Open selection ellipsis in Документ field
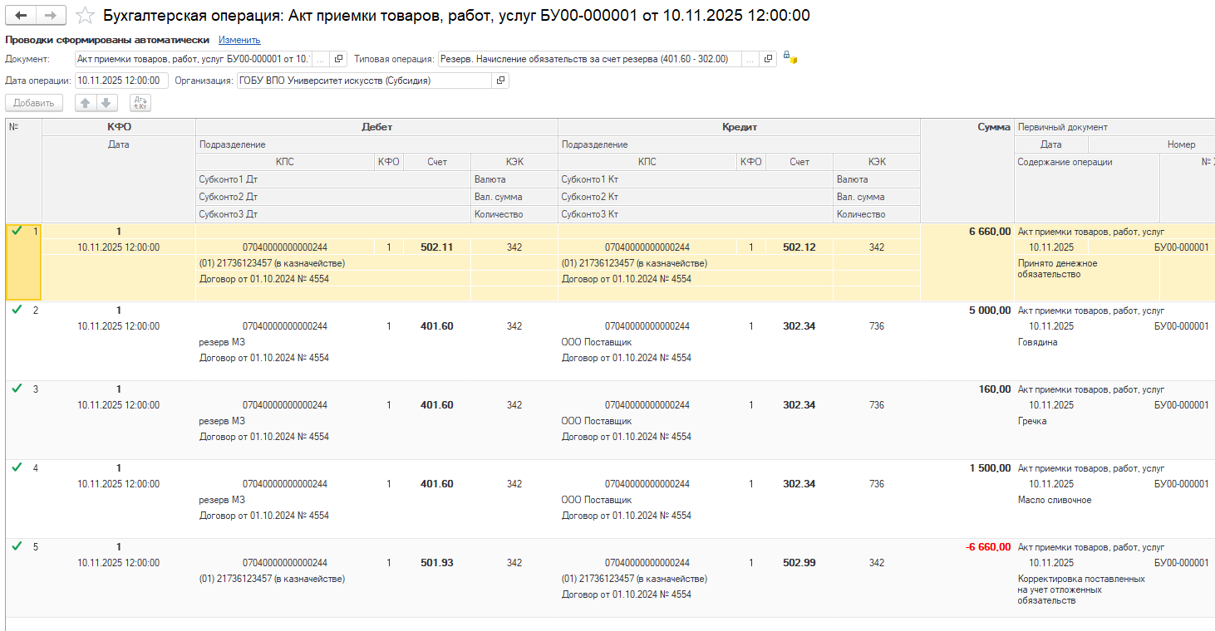The height and width of the screenshot is (631, 1215). [x=320, y=59]
